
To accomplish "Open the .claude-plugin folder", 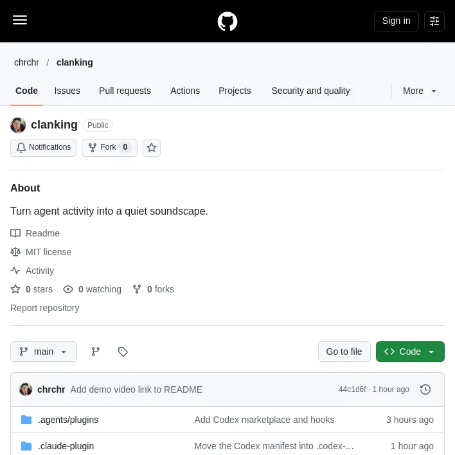I will [66, 446].
